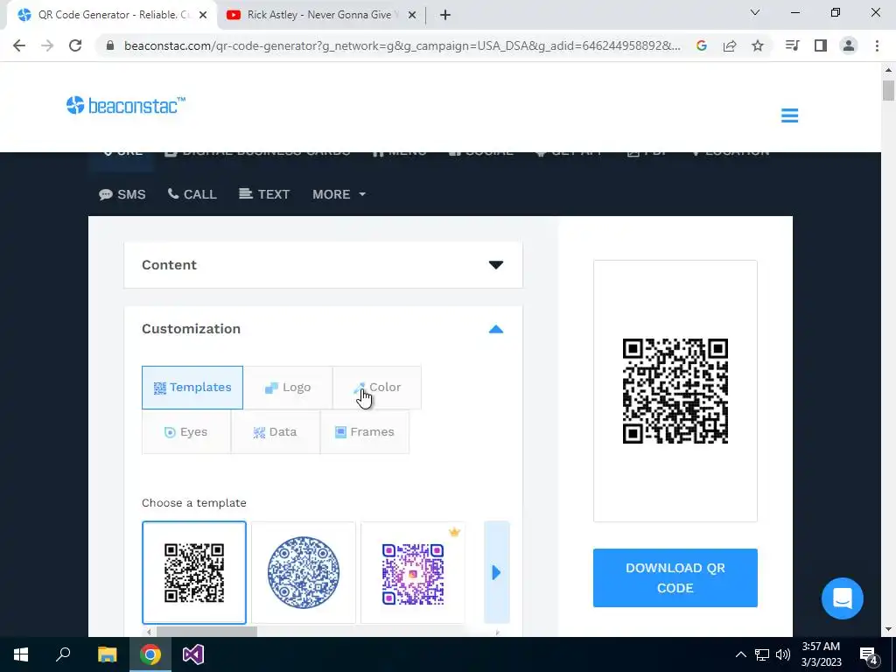Open the chat support bubble

coord(843,598)
